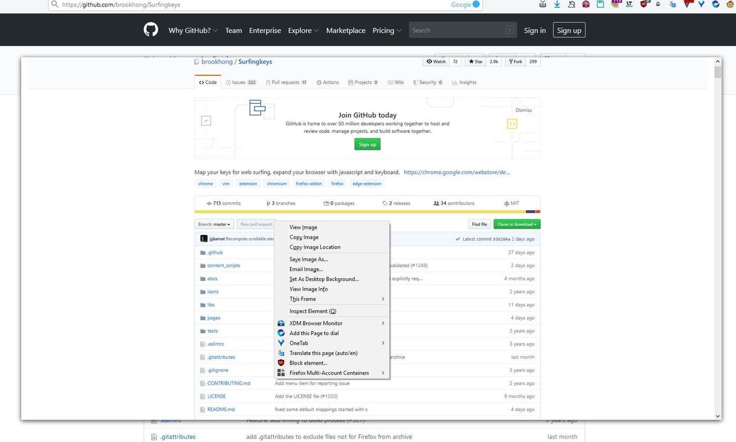Click the file icon next to README.md
The height and width of the screenshot is (442, 736).
(203, 409)
